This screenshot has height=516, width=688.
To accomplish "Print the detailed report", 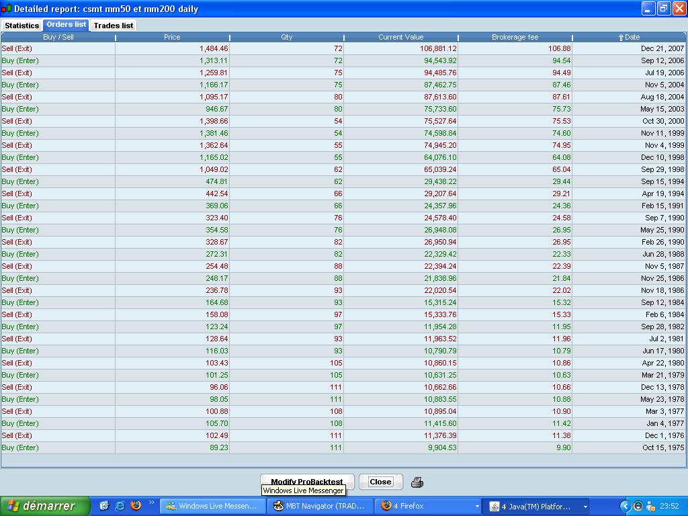I will click(x=417, y=482).
